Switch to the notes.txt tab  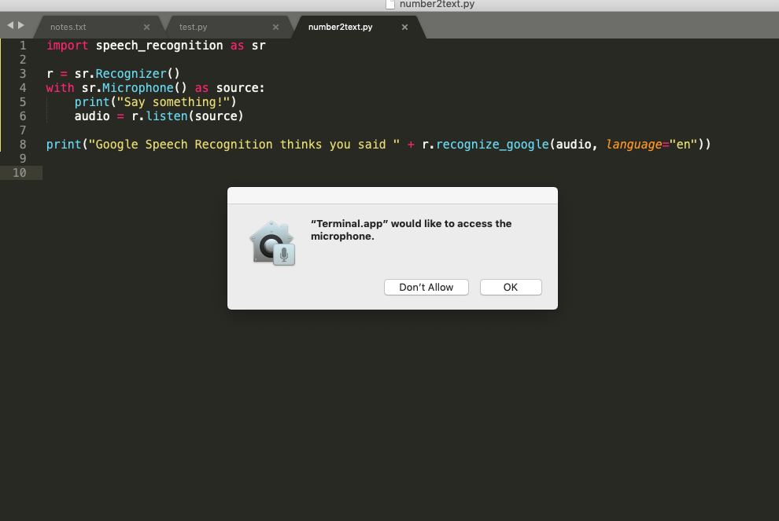tap(68, 27)
